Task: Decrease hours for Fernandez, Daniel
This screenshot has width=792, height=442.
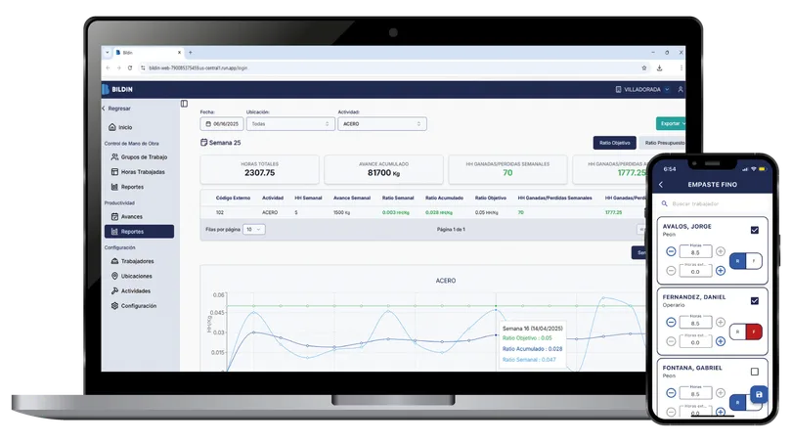Action: pos(671,322)
